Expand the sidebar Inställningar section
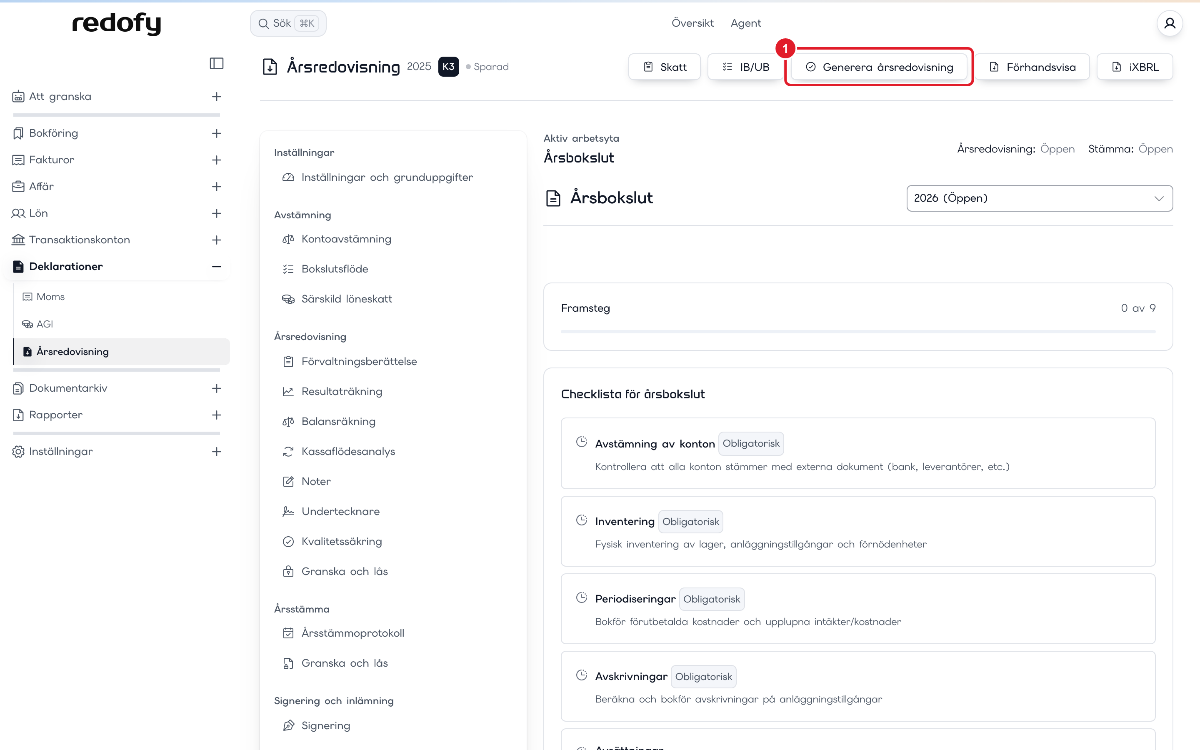The width and height of the screenshot is (1200, 750). tap(216, 452)
